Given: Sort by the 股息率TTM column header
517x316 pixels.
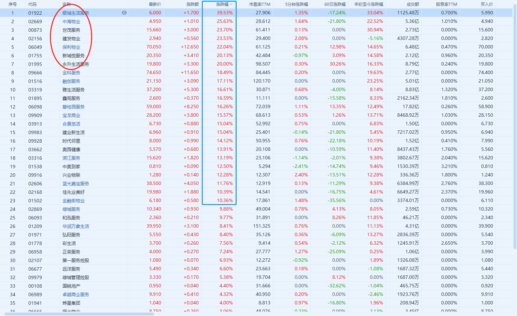Looking at the screenshot, I should coord(447,4).
